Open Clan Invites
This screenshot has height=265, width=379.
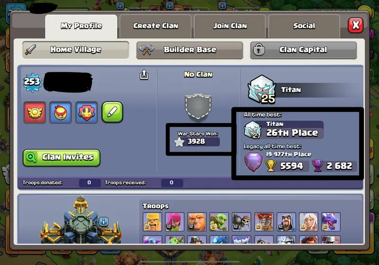pos(62,158)
